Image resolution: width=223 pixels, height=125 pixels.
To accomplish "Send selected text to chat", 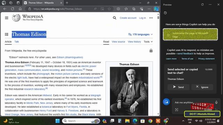I will click(x=178, y=87).
